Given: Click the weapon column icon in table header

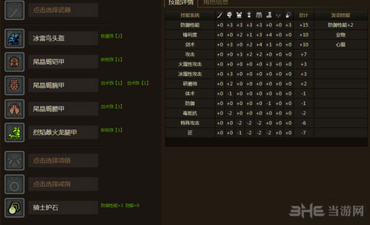Looking at the screenshot, I should coord(220,15).
